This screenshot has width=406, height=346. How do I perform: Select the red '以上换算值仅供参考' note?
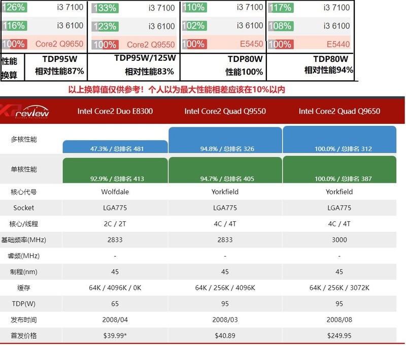click(x=177, y=89)
